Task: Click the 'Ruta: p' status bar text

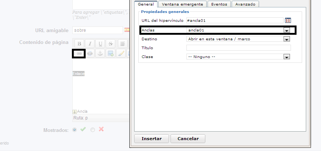Action: tap(81, 118)
